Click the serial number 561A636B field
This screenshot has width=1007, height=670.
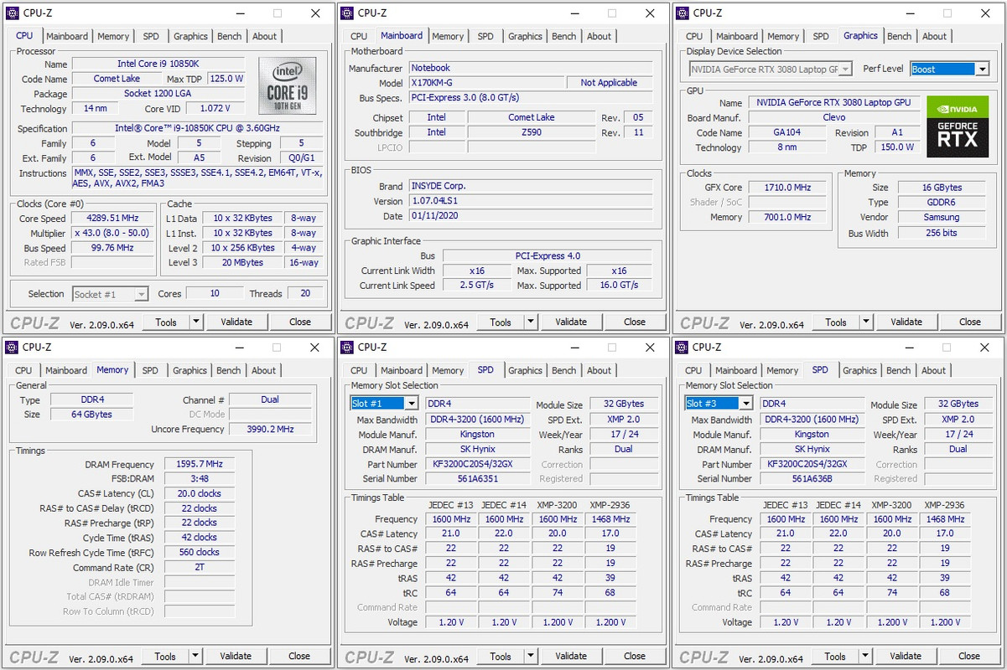[812, 479]
